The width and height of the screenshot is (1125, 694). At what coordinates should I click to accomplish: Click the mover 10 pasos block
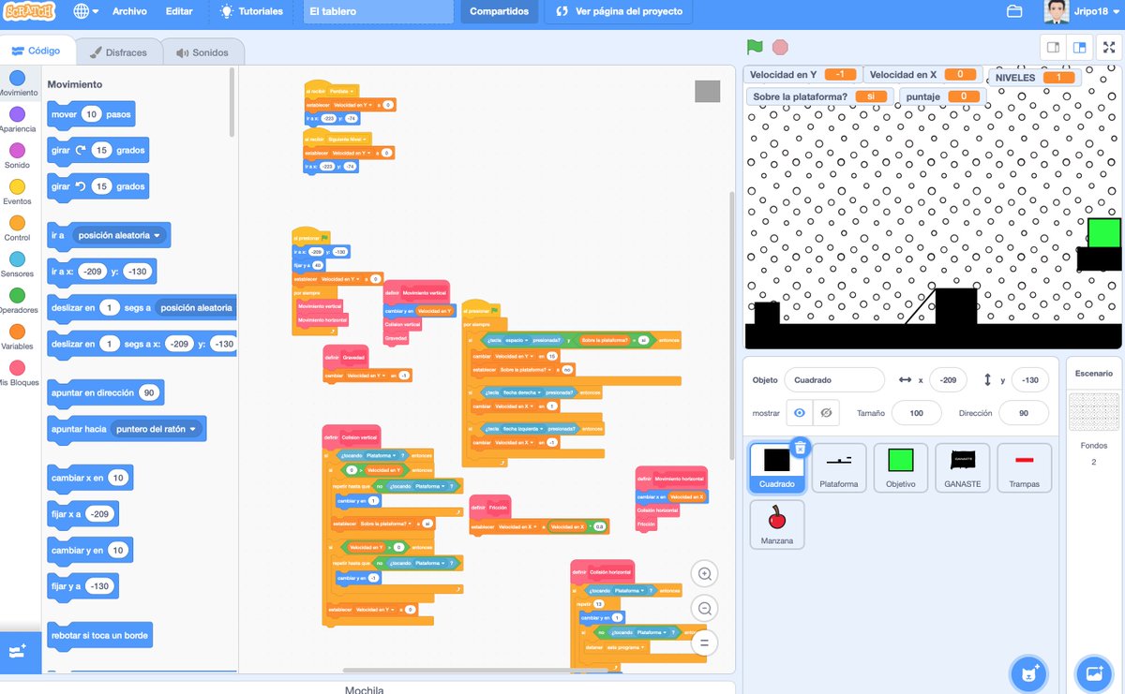93,114
